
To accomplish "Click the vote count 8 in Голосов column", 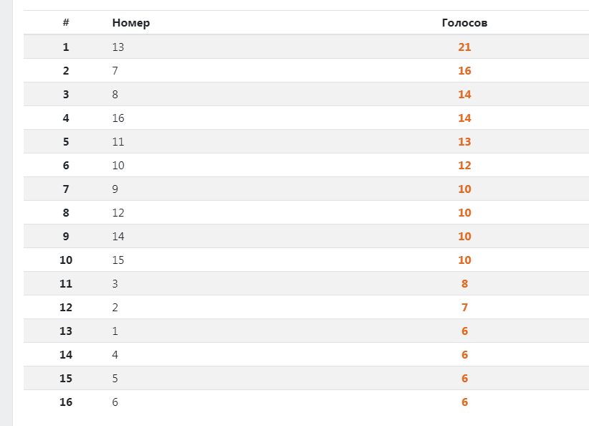I will click(464, 284).
